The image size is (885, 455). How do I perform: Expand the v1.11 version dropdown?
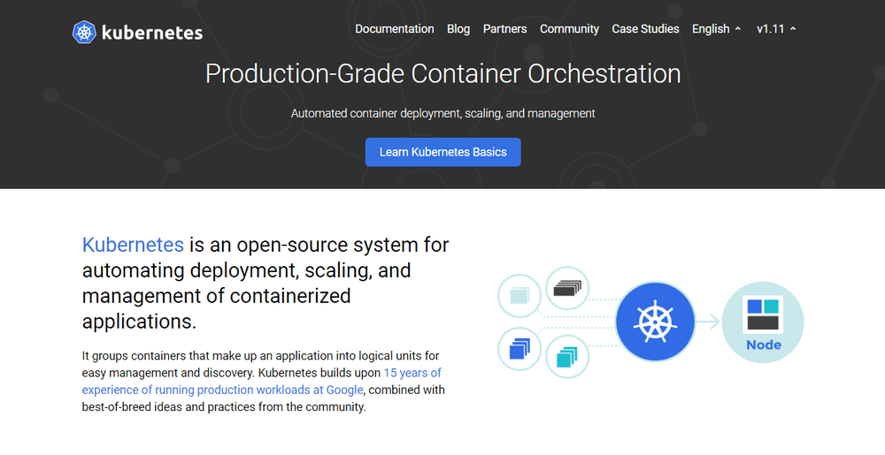(776, 29)
